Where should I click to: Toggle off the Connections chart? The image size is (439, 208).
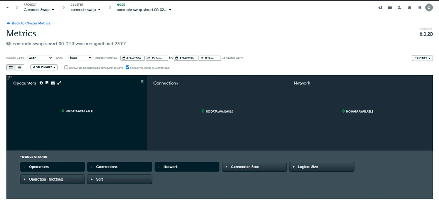(x=120, y=166)
